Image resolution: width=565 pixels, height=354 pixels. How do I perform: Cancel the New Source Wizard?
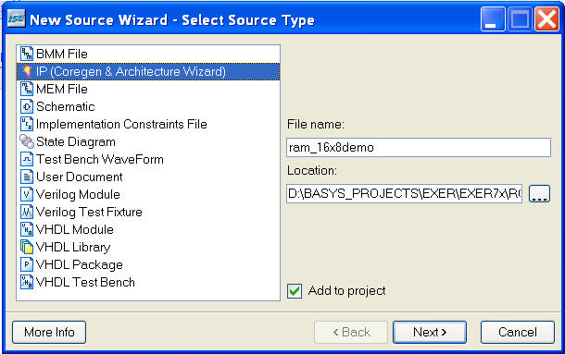[x=518, y=333]
